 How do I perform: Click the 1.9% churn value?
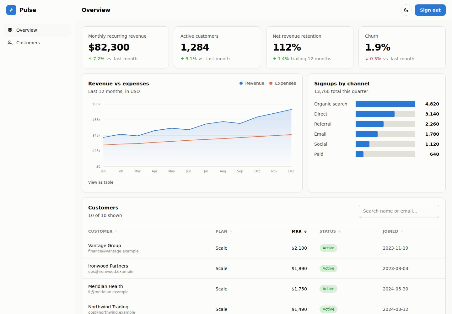(378, 47)
